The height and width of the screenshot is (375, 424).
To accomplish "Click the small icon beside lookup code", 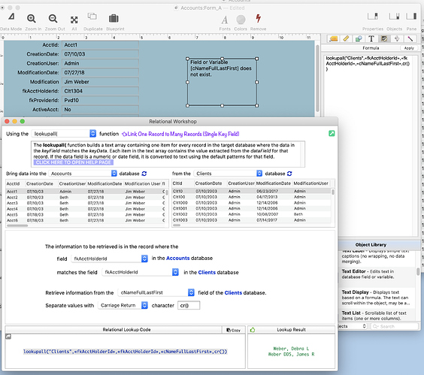I will tap(8, 337).
